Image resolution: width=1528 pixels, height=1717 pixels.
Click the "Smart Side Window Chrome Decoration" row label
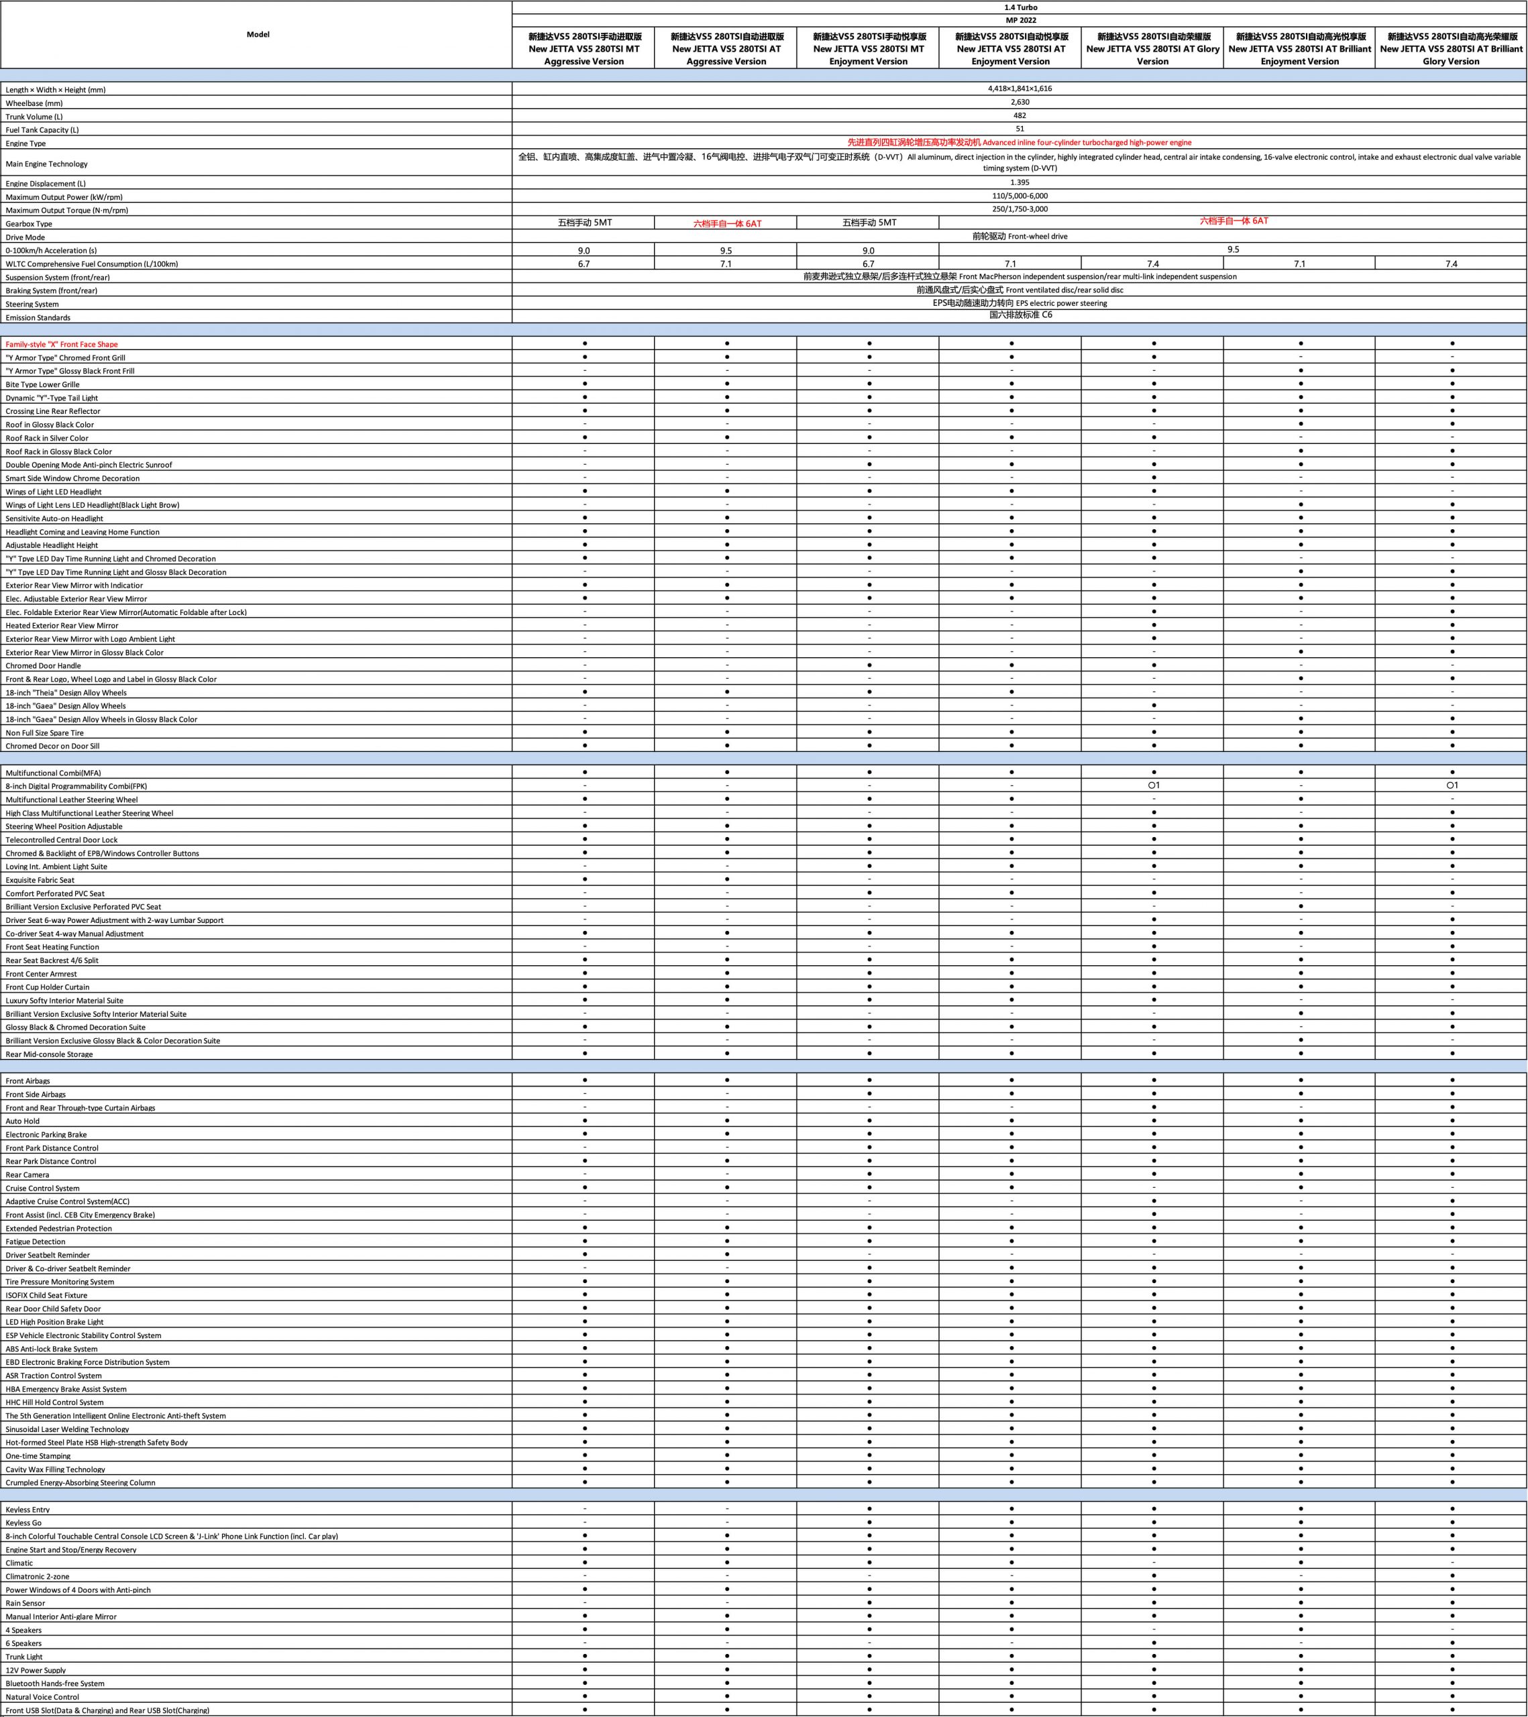coord(72,479)
